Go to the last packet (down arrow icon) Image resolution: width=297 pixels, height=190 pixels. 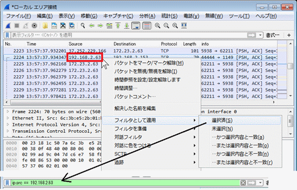pos(126,26)
